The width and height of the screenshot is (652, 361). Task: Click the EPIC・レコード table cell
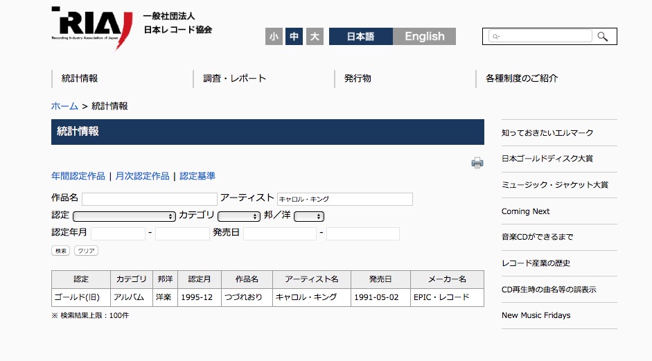point(447,297)
